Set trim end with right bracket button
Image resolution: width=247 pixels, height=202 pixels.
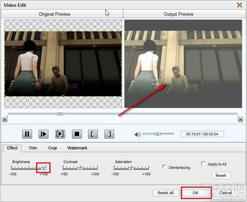click(109, 134)
